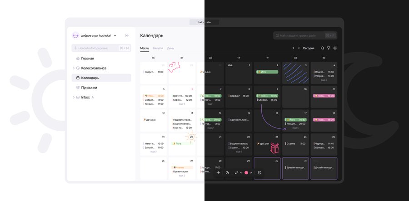Open the Серфинг 13:00 event on May 8
The width and height of the screenshot is (409, 201).
coord(239,96)
